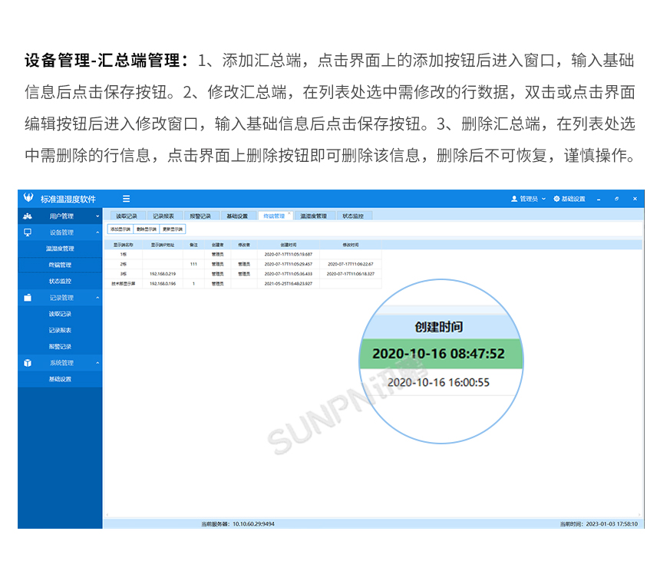Collapse the 记录管理 sidebar section
660x574 pixels.
pyautogui.click(x=97, y=297)
